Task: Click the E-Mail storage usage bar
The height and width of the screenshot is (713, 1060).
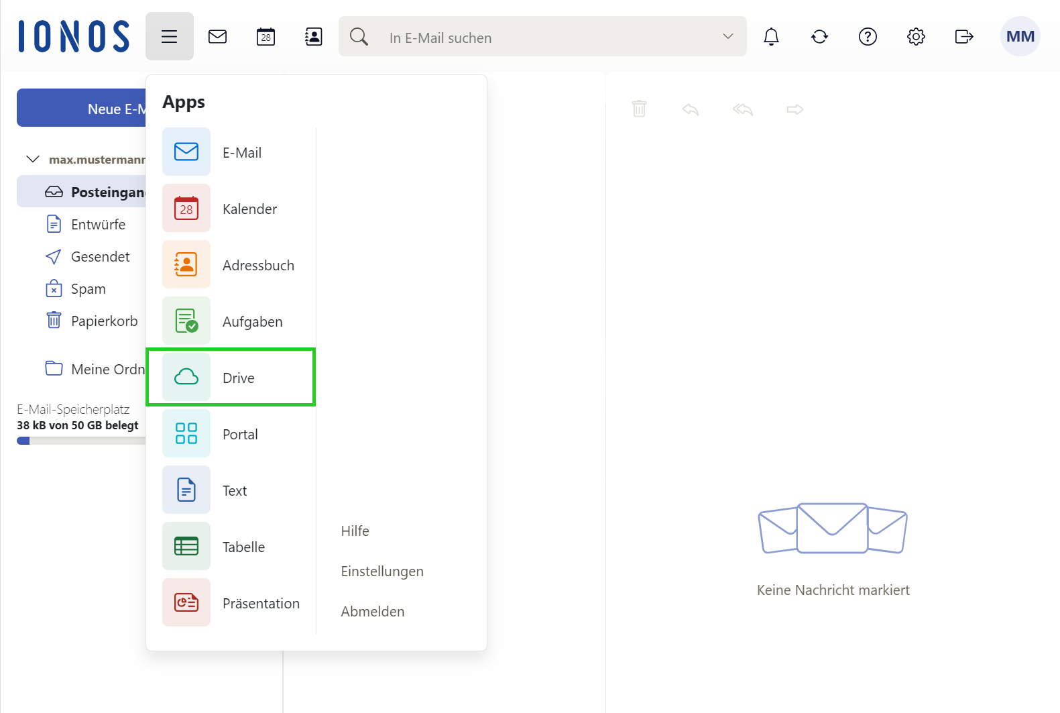Action: point(82,441)
